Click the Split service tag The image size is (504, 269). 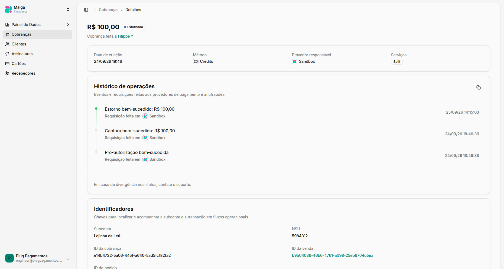pyautogui.click(x=397, y=62)
